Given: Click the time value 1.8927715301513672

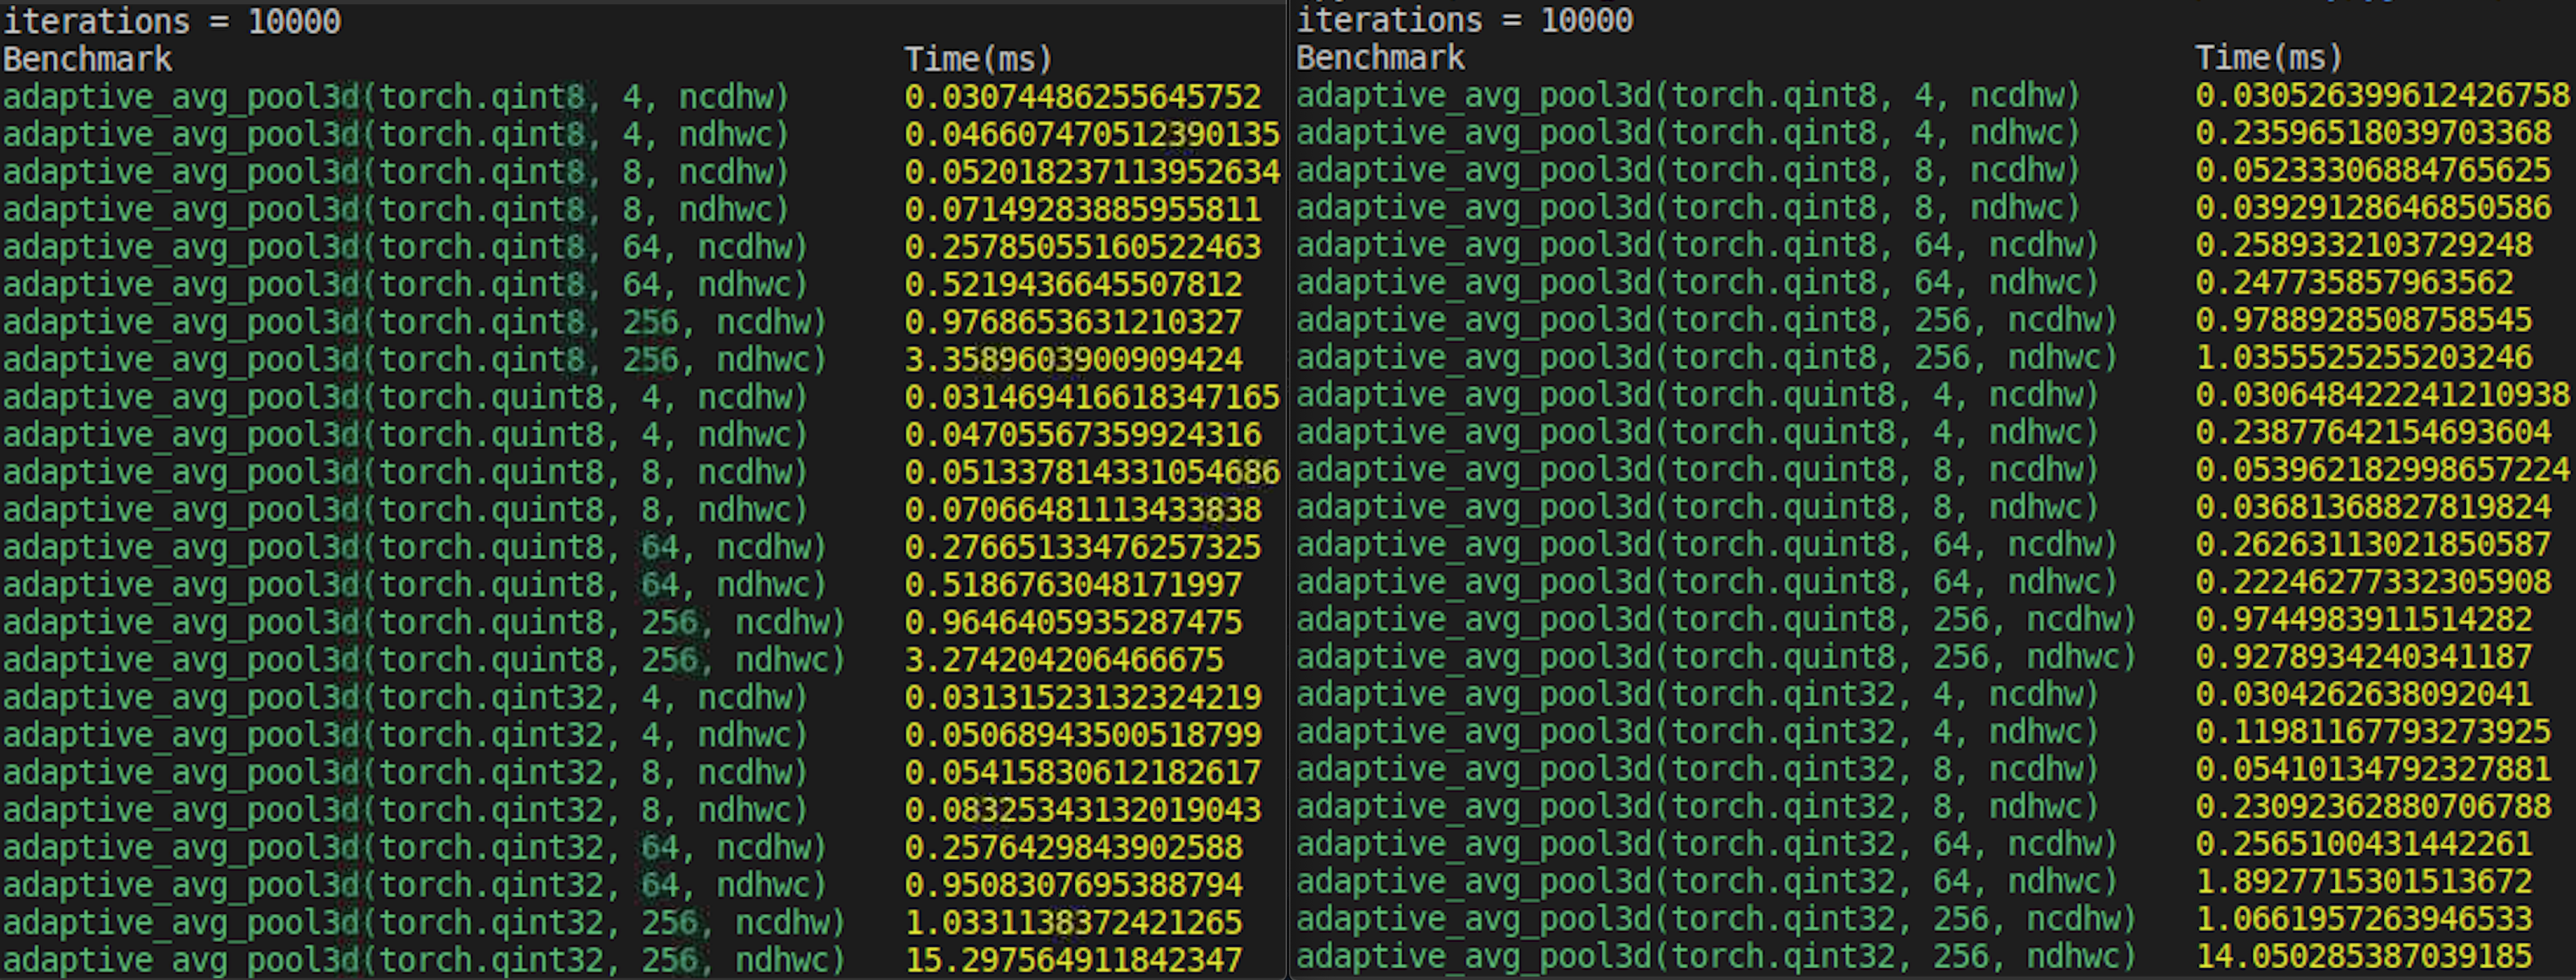Looking at the screenshot, I should click(x=2363, y=881).
